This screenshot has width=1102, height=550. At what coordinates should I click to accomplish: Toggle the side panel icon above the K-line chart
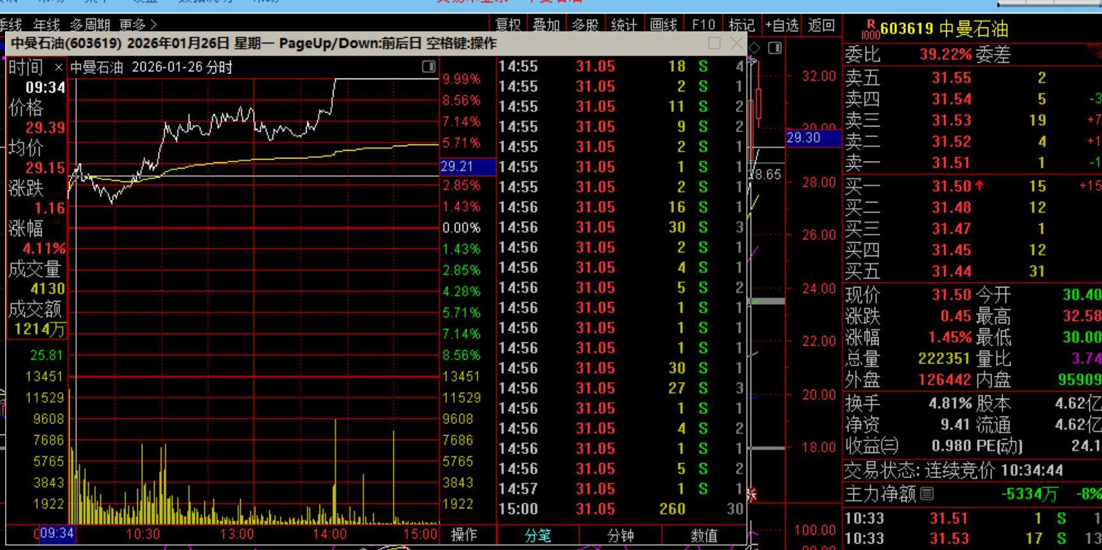point(775,48)
